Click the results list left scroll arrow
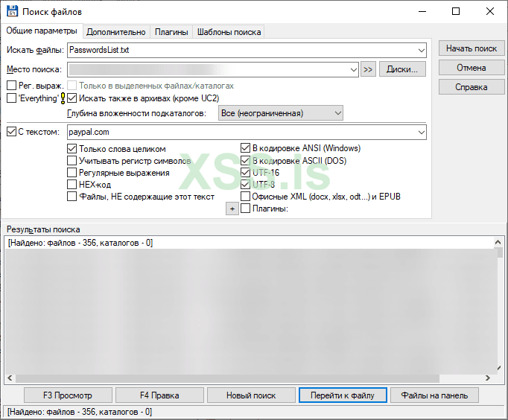This screenshot has height=420, width=508. coord(10,378)
